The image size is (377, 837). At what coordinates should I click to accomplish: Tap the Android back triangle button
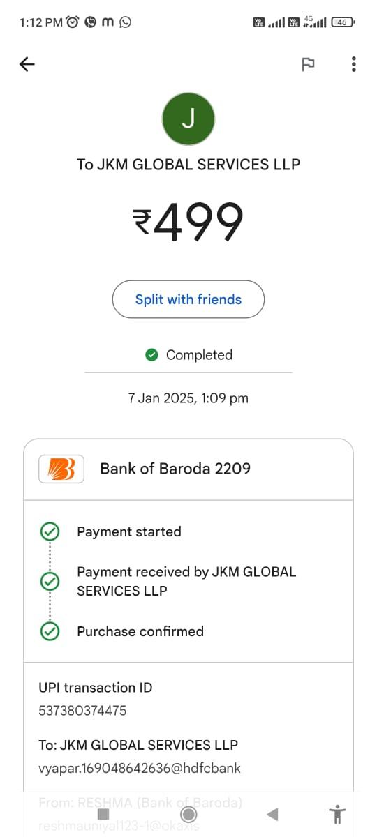273,814
